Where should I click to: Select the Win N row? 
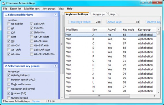pos(111,91)
